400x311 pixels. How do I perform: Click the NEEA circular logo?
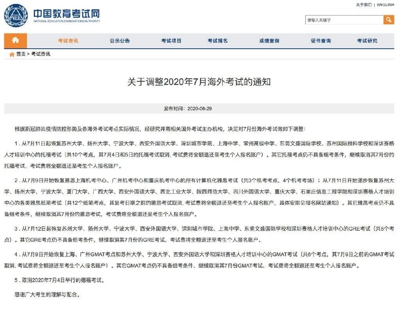[16, 15]
